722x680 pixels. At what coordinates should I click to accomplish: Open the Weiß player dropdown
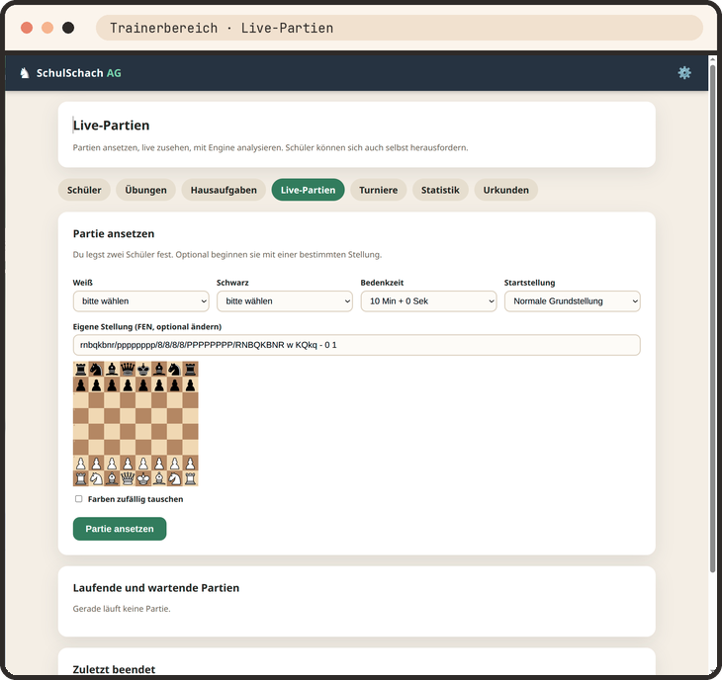point(140,300)
